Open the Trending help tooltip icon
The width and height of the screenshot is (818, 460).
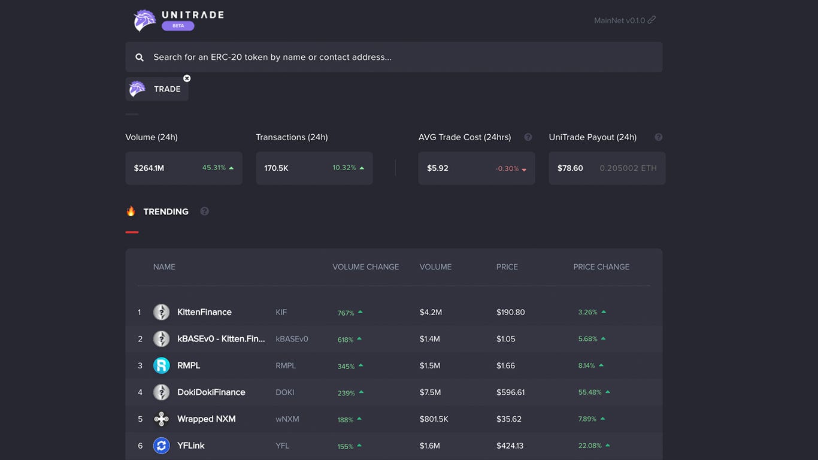tap(205, 211)
